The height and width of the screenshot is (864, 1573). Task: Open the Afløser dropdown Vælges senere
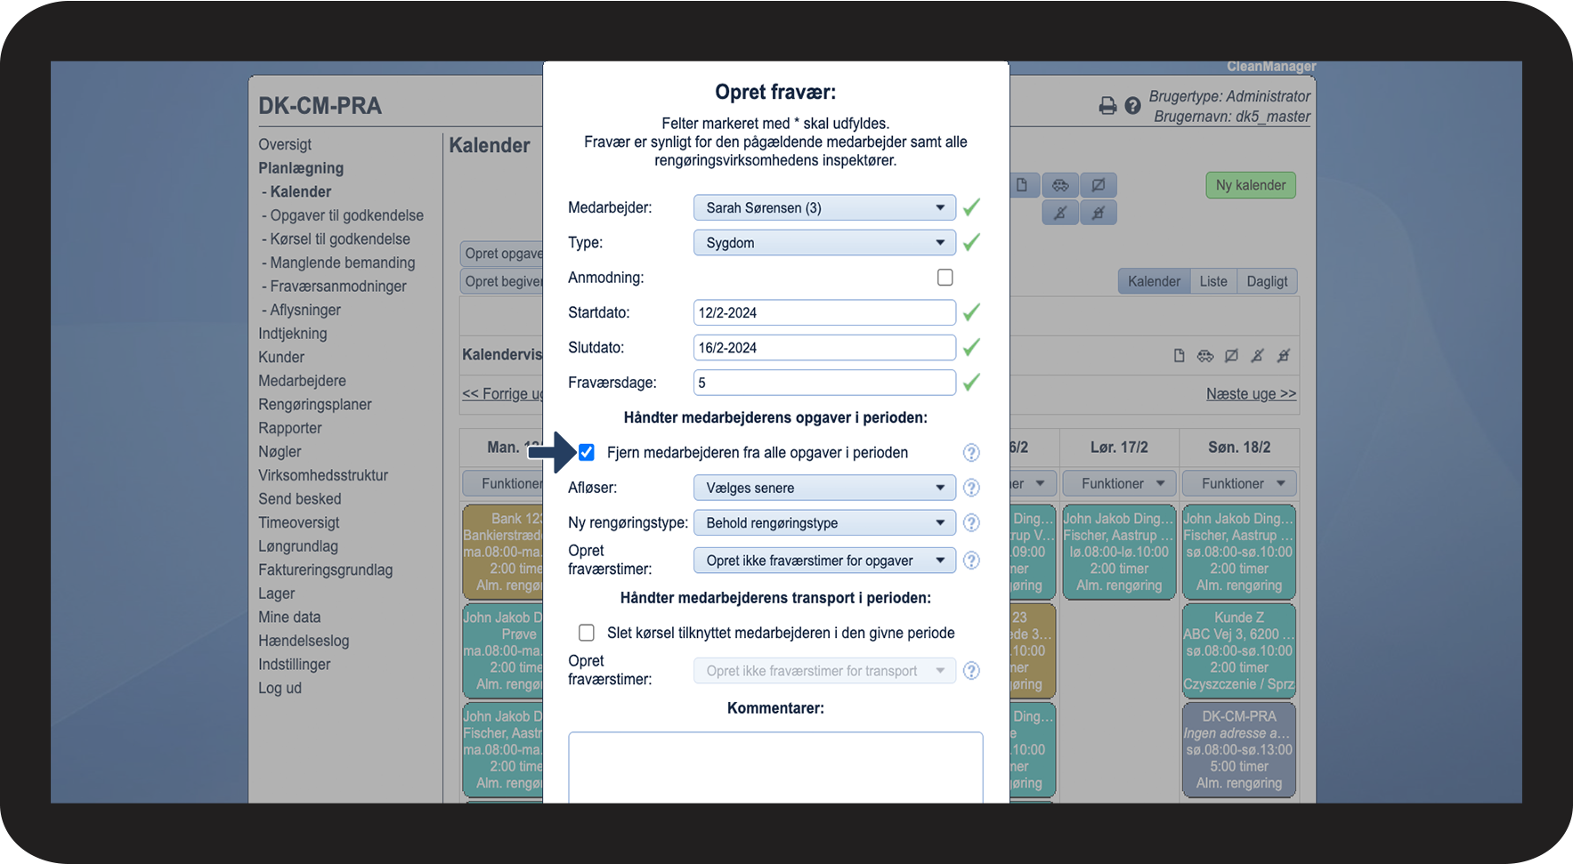[x=824, y=488]
